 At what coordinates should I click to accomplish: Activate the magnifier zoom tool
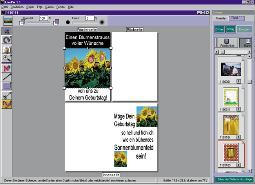pyautogui.click(x=7, y=58)
